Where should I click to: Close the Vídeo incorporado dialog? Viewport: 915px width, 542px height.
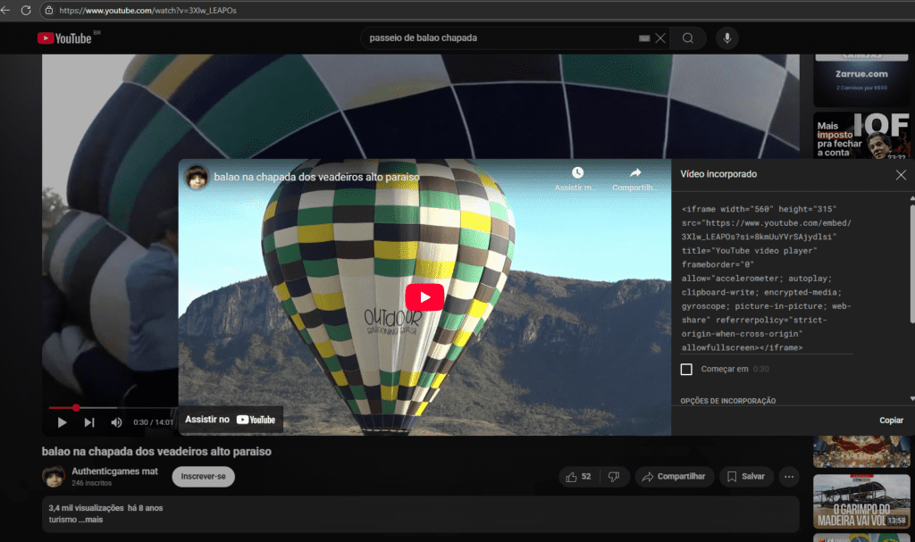(x=901, y=174)
